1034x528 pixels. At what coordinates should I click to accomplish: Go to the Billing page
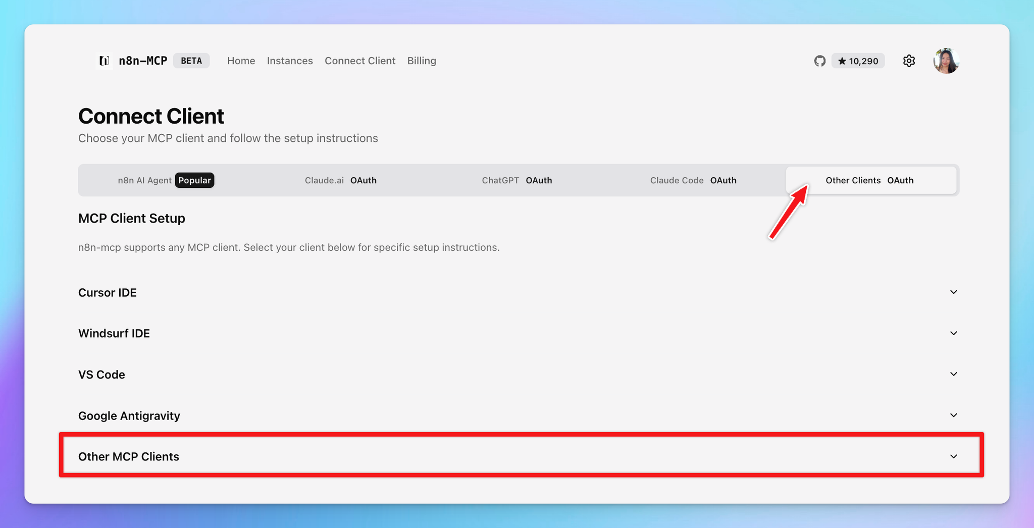point(422,61)
